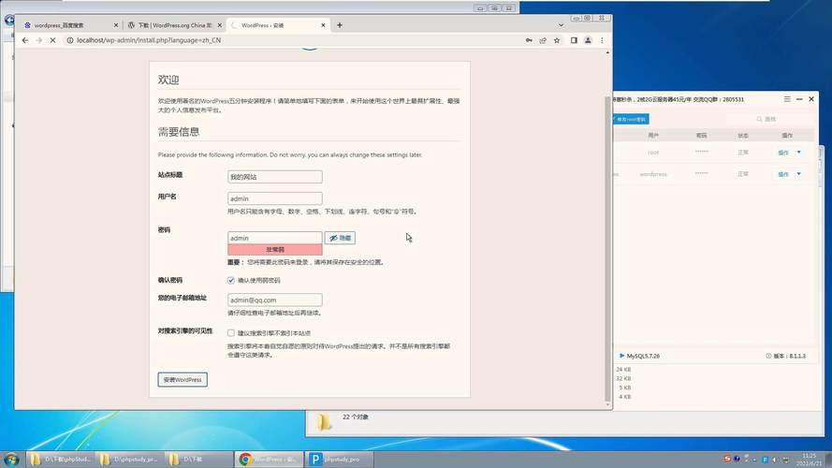Click Sogou input tray icon
832x468 pixels.
point(727,459)
